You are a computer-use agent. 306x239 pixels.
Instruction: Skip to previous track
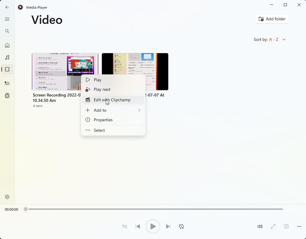click(x=138, y=226)
